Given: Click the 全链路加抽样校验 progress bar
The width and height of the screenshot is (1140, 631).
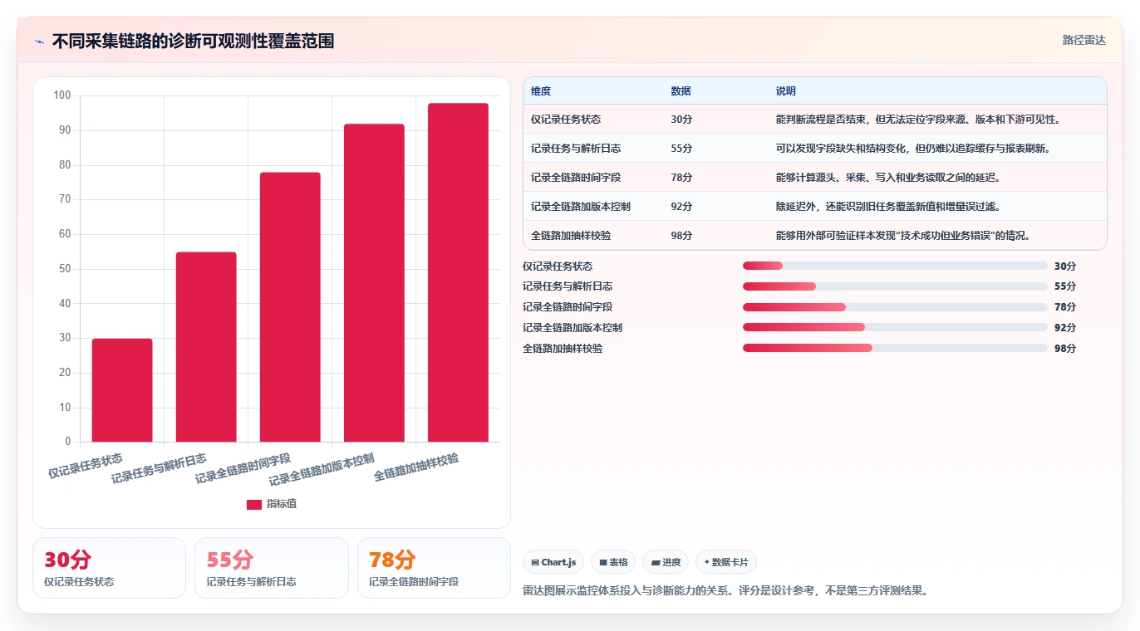Looking at the screenshot, I should pos(895,348).
